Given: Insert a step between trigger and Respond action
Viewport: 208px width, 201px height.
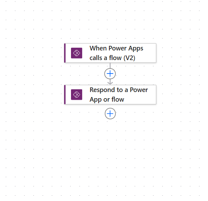Looking at the screenshot, I should pyautogui.click(x=110, y=74).
